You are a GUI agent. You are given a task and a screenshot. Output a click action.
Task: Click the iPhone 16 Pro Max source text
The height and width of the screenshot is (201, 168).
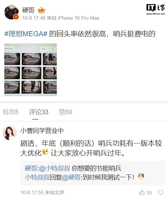pos(78,18)
